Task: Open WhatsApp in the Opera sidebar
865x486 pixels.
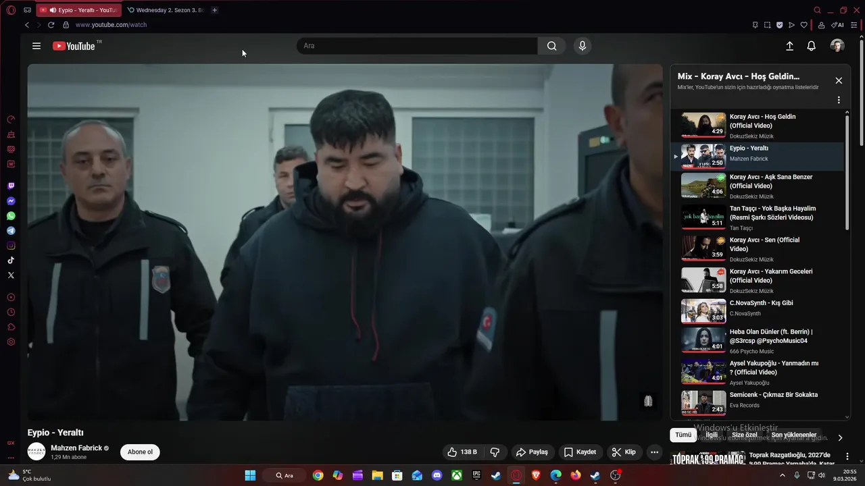Action: pos(11,216)
